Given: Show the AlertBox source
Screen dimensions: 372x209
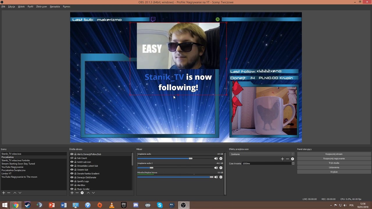Looking at the screenshot, I should [x=72, y=185].
